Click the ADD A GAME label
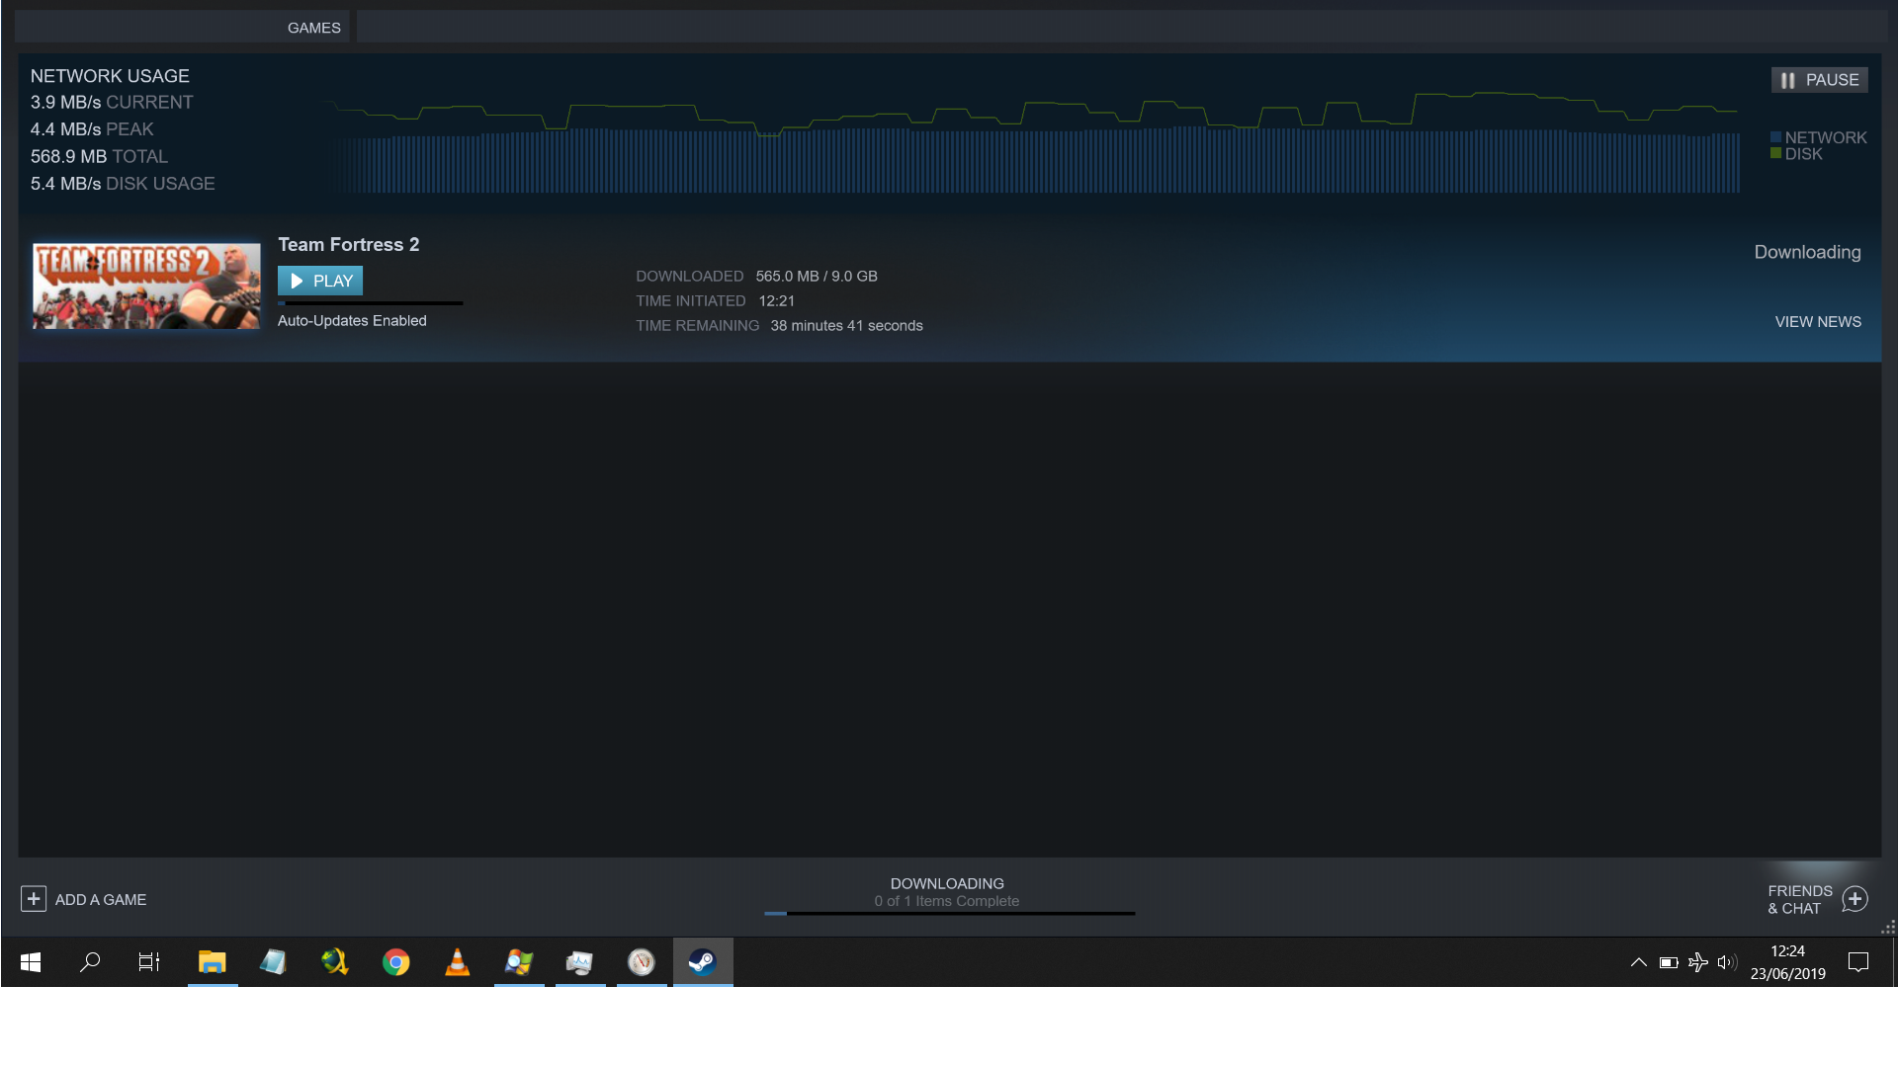This screenshot has height=1067, width=1898. pos(101,900)
